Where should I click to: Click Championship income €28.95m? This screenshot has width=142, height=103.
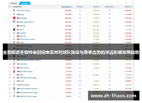point(96,85)
